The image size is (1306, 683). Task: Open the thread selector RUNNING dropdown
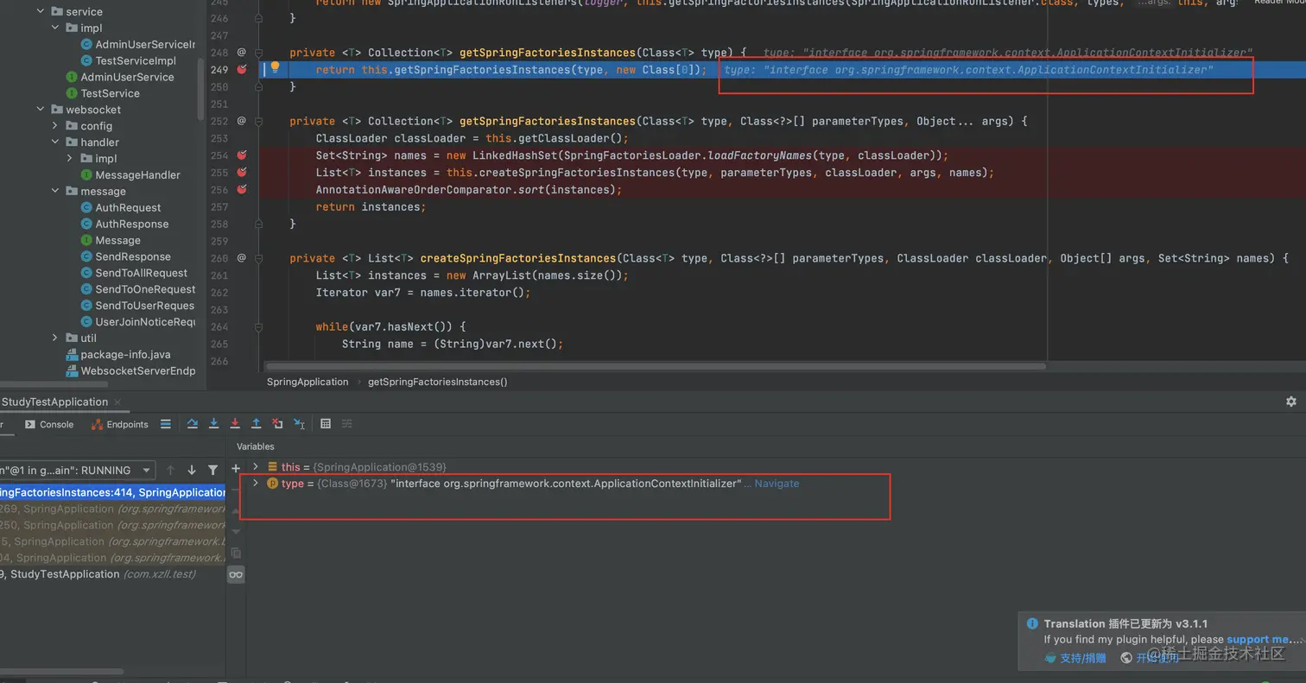tap(77, 471)
